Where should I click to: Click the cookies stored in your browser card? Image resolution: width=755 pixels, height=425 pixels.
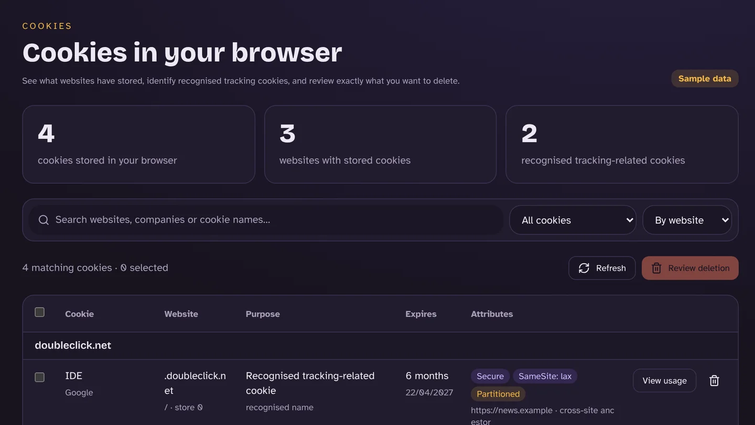(x=138, y=144)
